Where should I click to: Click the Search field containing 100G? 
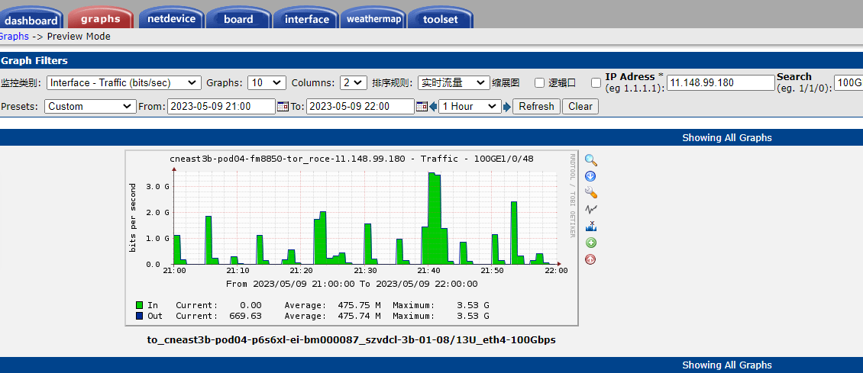848,83
